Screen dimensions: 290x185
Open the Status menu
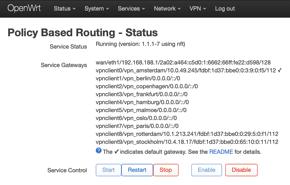coord(62,9)
